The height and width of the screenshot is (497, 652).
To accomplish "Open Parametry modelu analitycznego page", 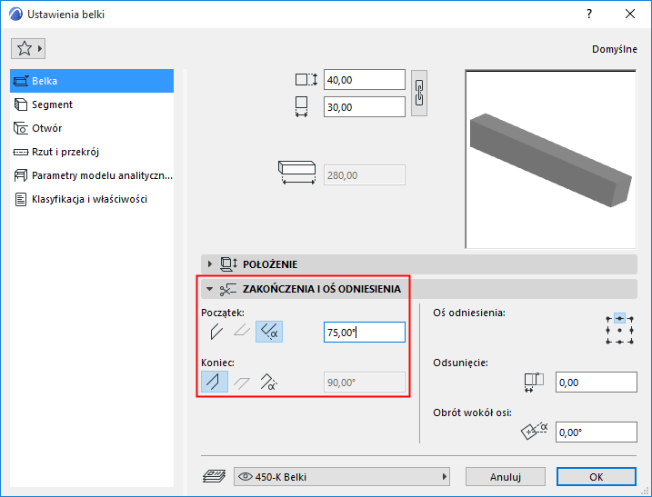I will pos(92,175).
